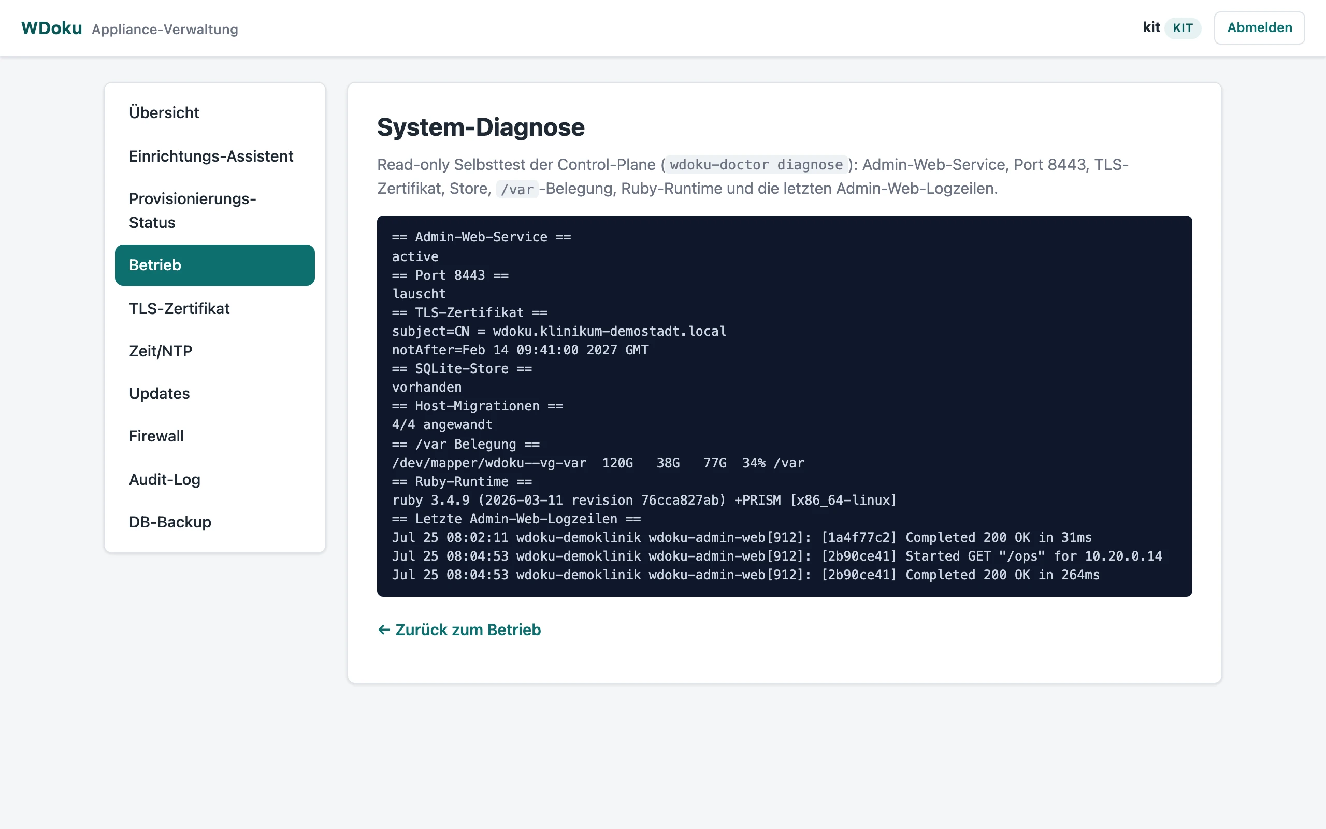Click the subject=CN wdoku.klinikum-demostadt.local line
The height and width of the screenshot is (829, 1326).
pyautogui.click(x=559, y=331)
